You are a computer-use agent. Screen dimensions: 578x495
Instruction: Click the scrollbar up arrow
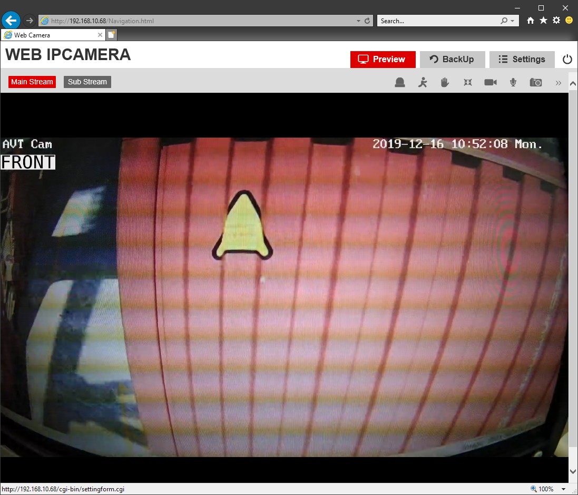573,84
